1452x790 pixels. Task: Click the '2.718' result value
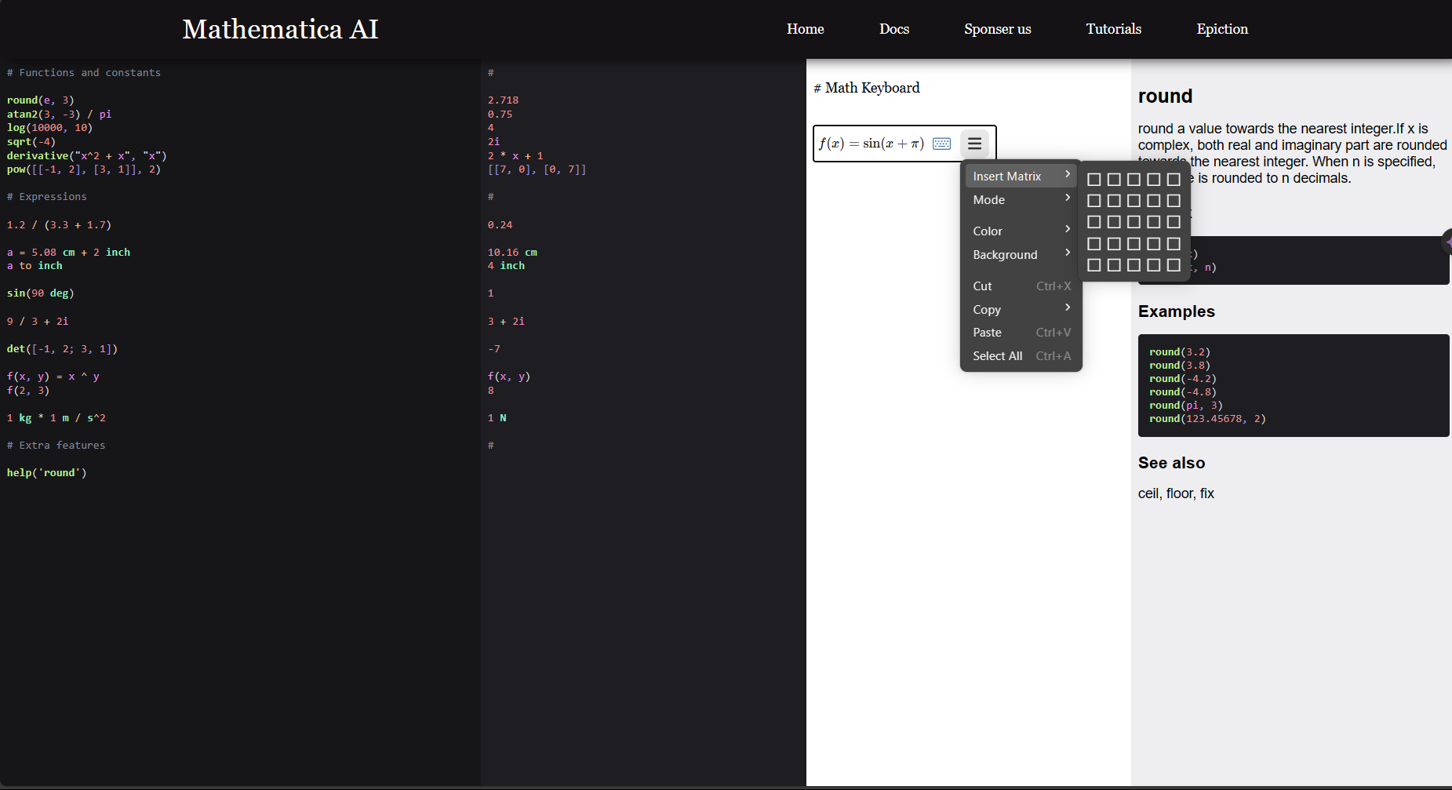tap(503, 100)
